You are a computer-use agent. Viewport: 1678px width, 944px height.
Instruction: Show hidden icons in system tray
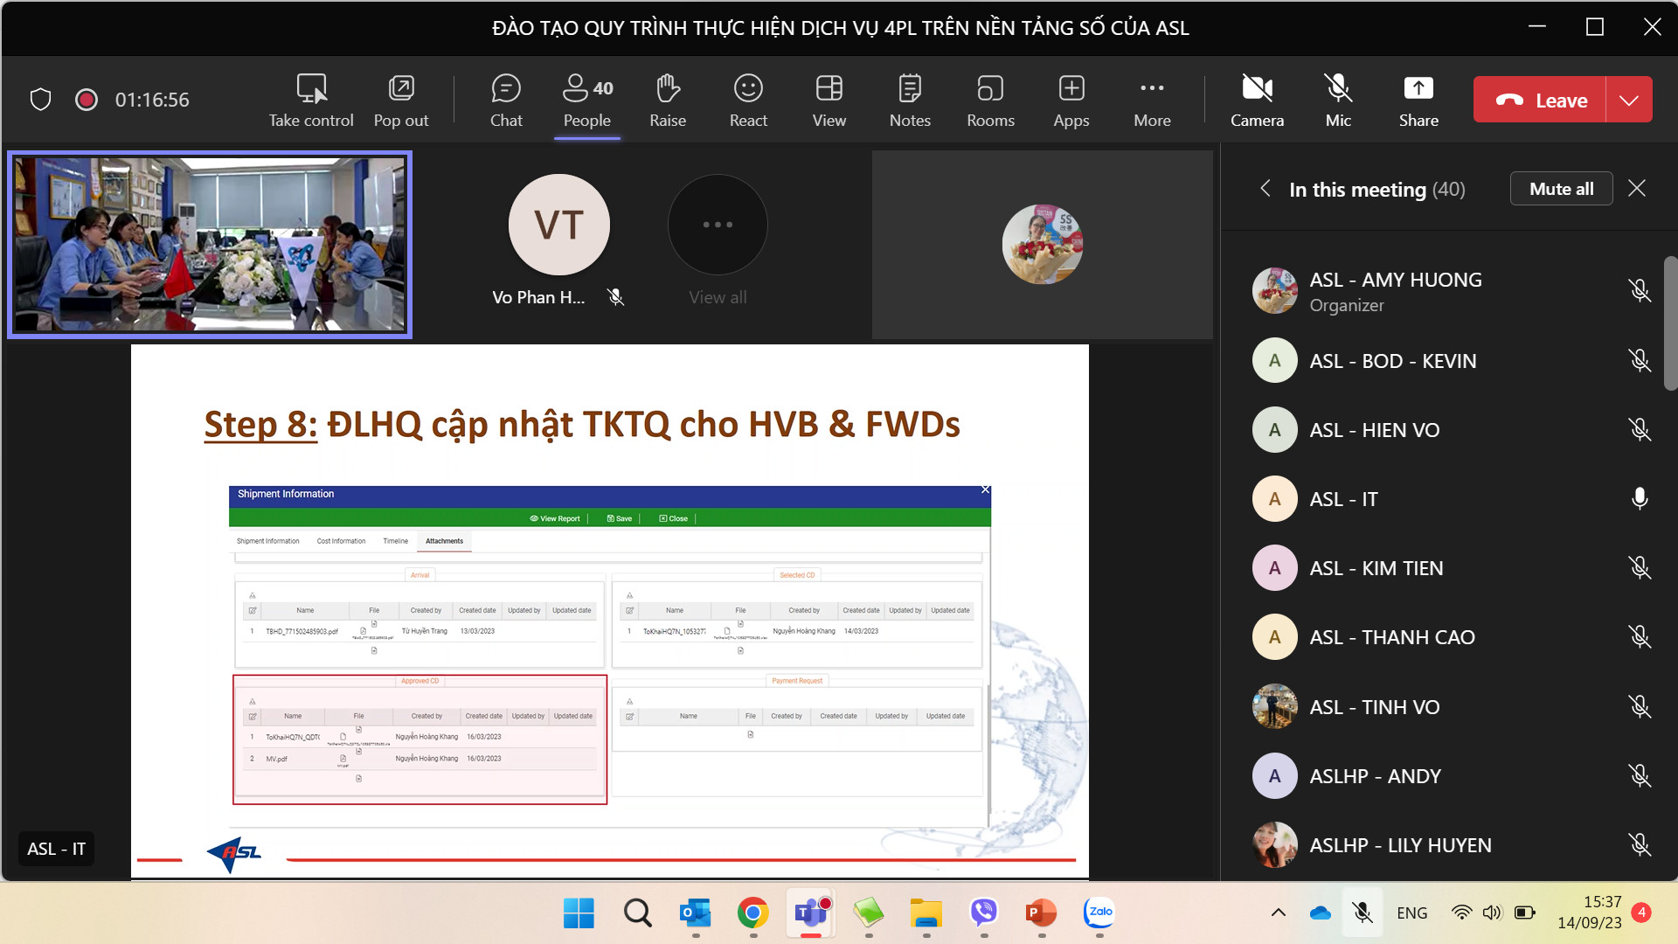(1278, 913)
